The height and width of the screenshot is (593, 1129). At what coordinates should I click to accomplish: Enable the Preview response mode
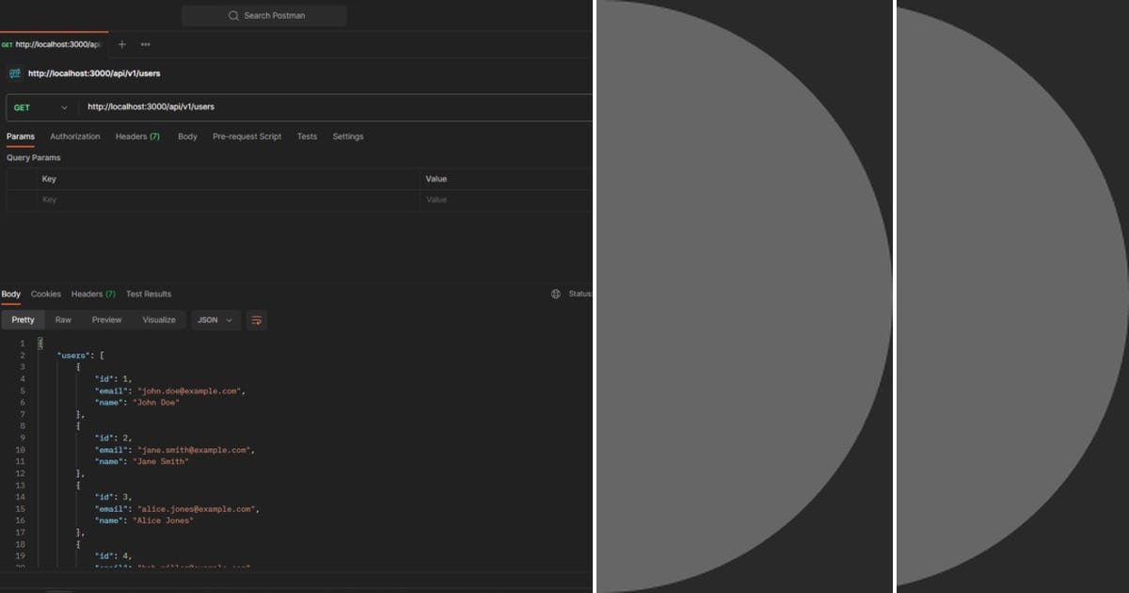tap(105, 320)
